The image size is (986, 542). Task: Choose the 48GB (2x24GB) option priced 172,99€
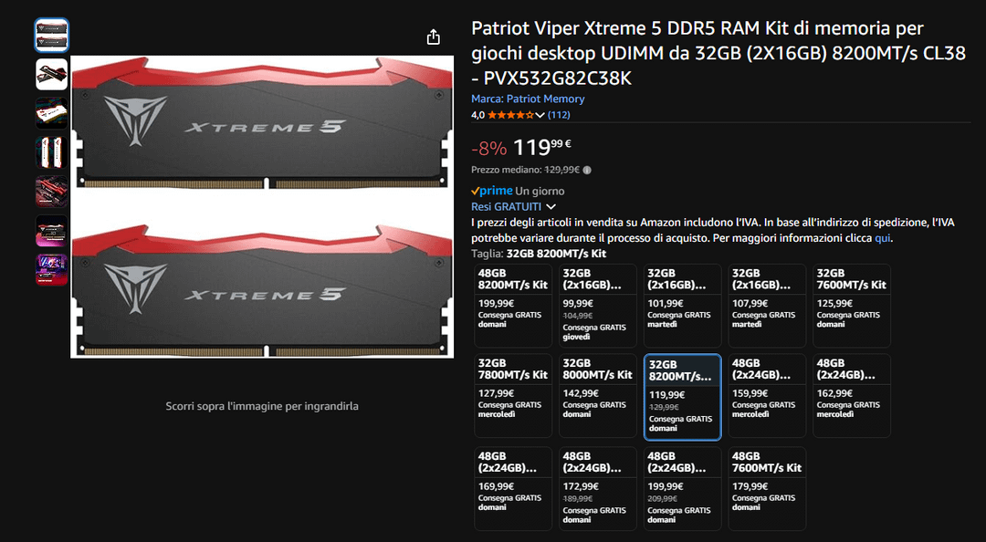click(x=597, y=488)
